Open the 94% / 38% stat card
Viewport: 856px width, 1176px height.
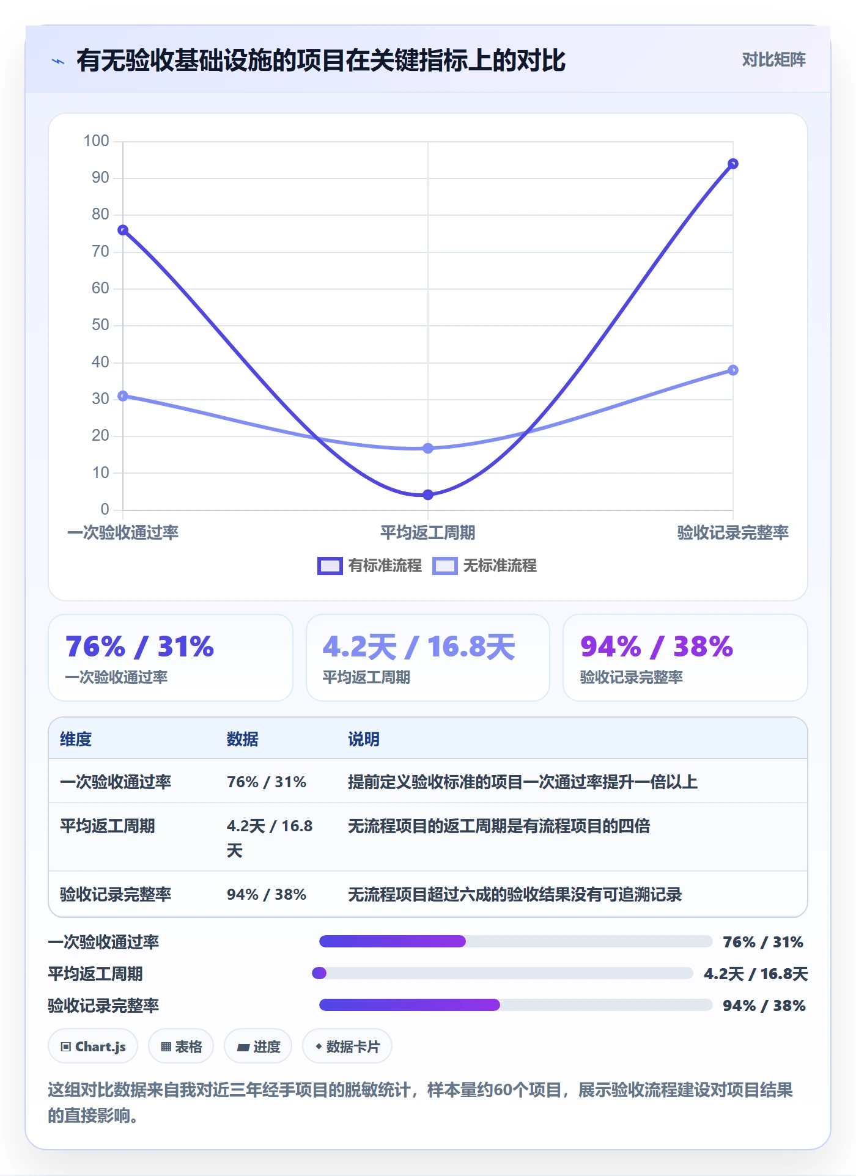(685, 658)
